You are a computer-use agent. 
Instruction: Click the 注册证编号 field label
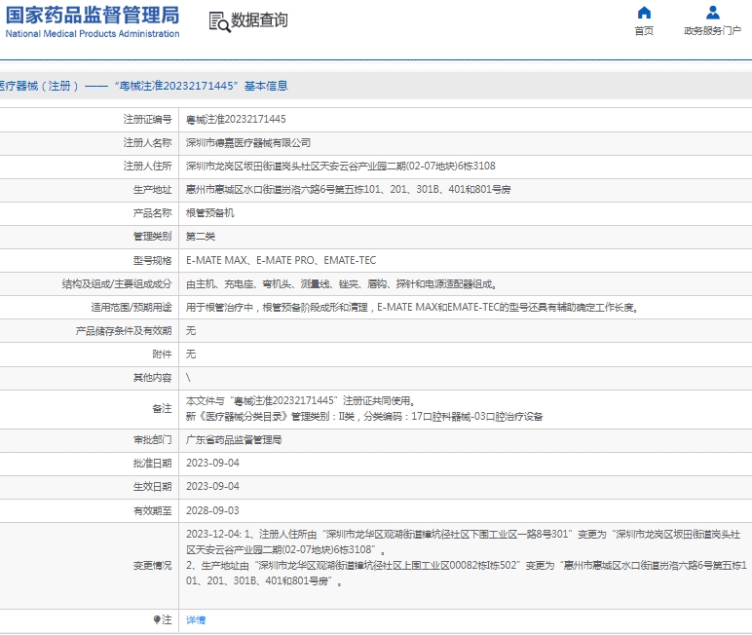(147, 120)
